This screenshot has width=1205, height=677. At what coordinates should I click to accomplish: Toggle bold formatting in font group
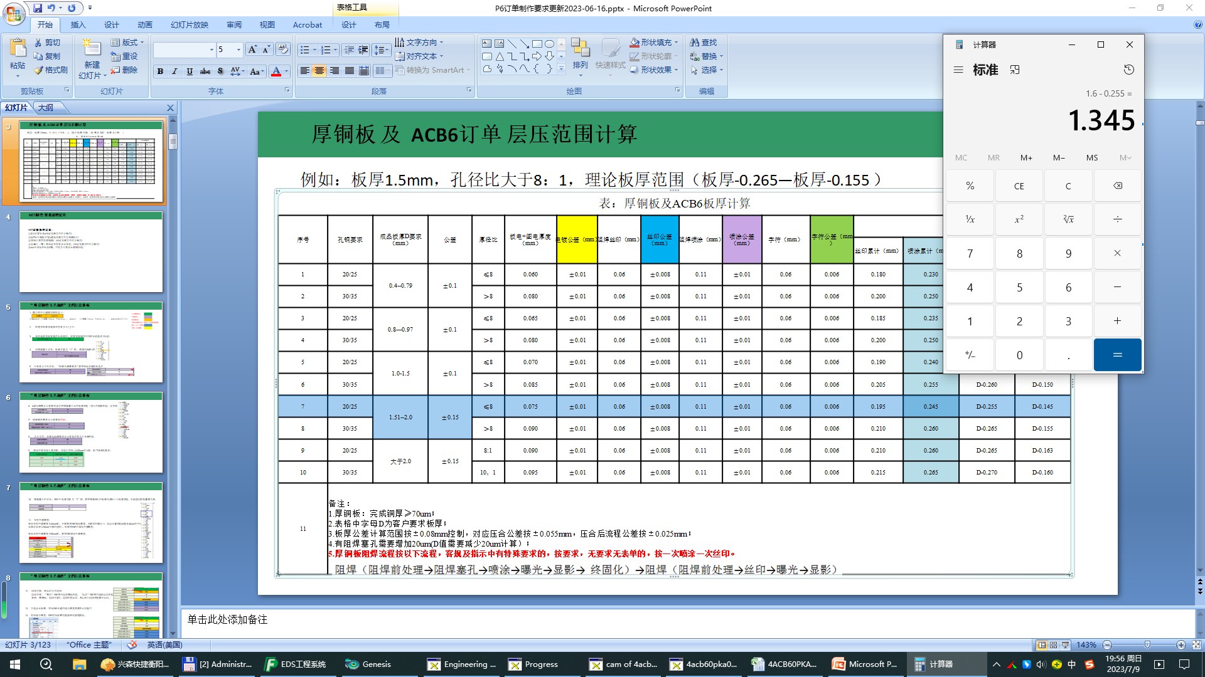point(160,71)
